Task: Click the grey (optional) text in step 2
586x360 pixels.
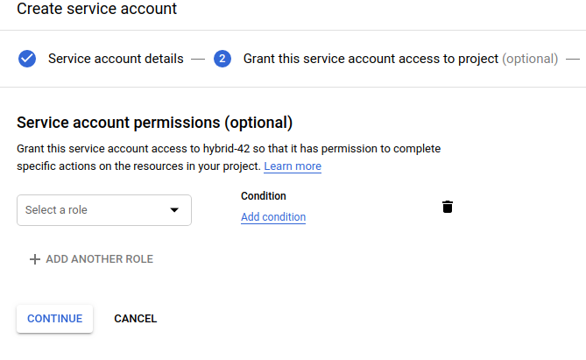Action: pos(529,59)
